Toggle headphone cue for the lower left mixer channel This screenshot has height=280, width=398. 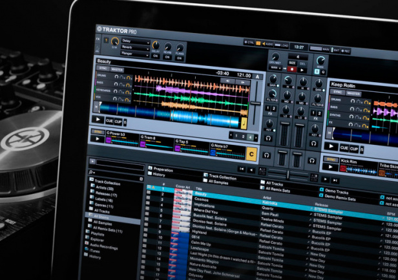click(x=266, y=155)
